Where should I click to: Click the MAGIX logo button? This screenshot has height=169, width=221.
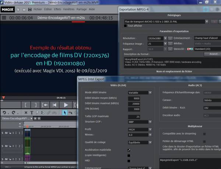pos(7,10)
